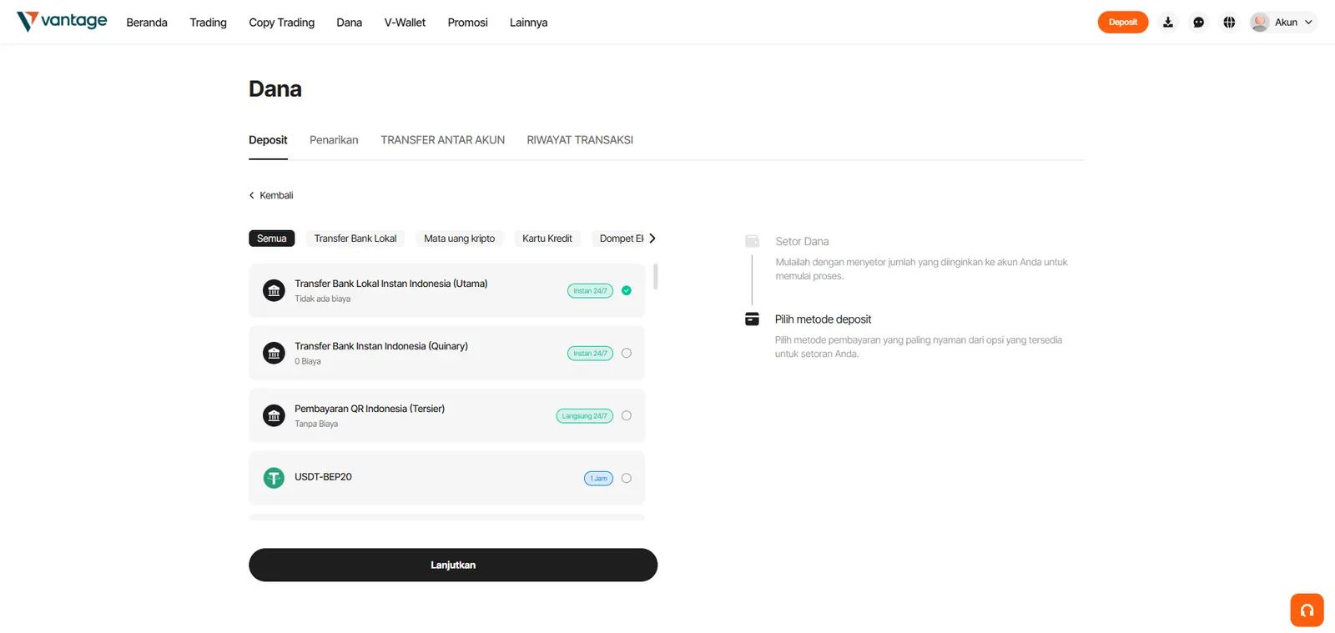Filter by Kartu Kredit
The width and height of the screenshot is (1335, 633).
[x=547, y=239]
